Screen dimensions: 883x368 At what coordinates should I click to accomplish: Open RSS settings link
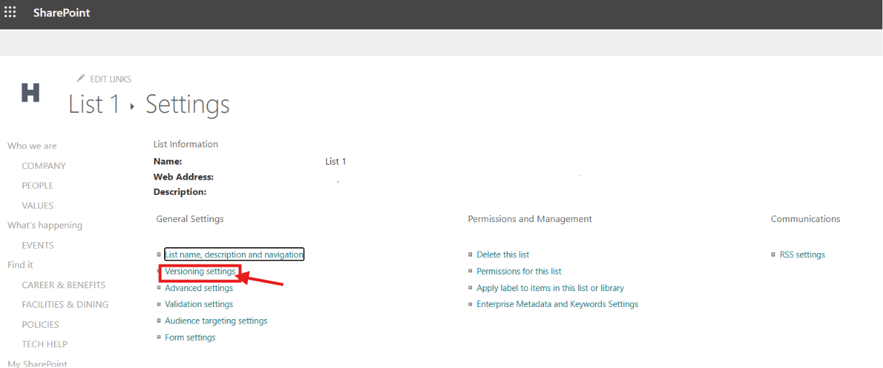point(802,255)
